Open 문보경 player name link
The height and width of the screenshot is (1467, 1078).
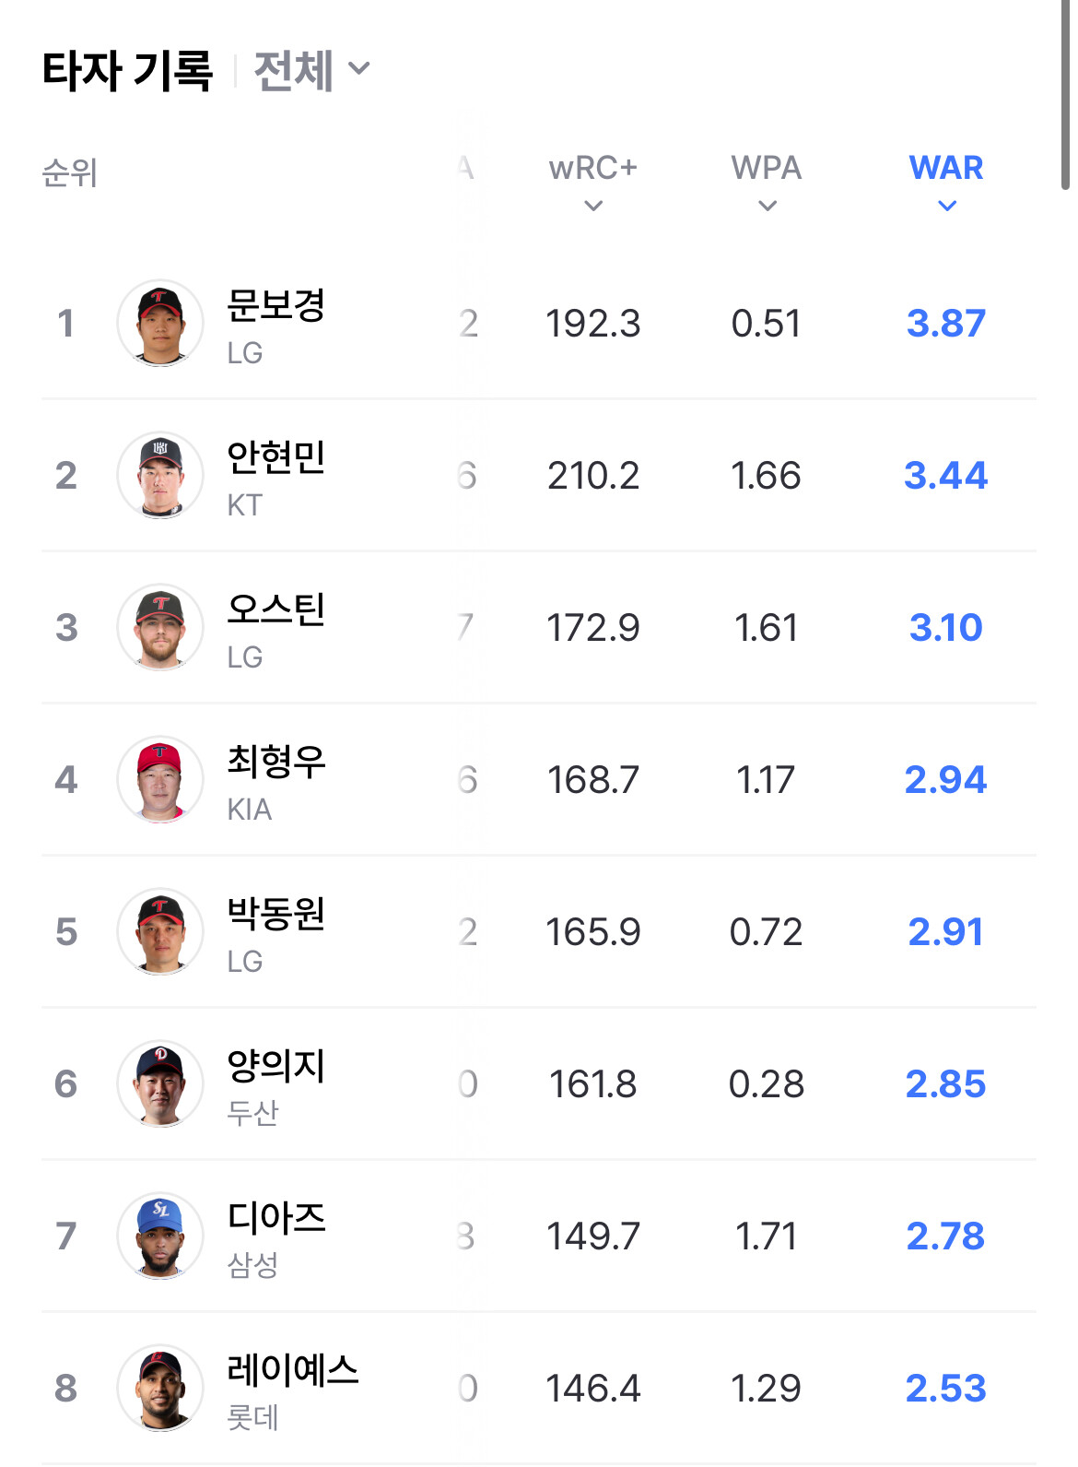(x=275, y=305)
